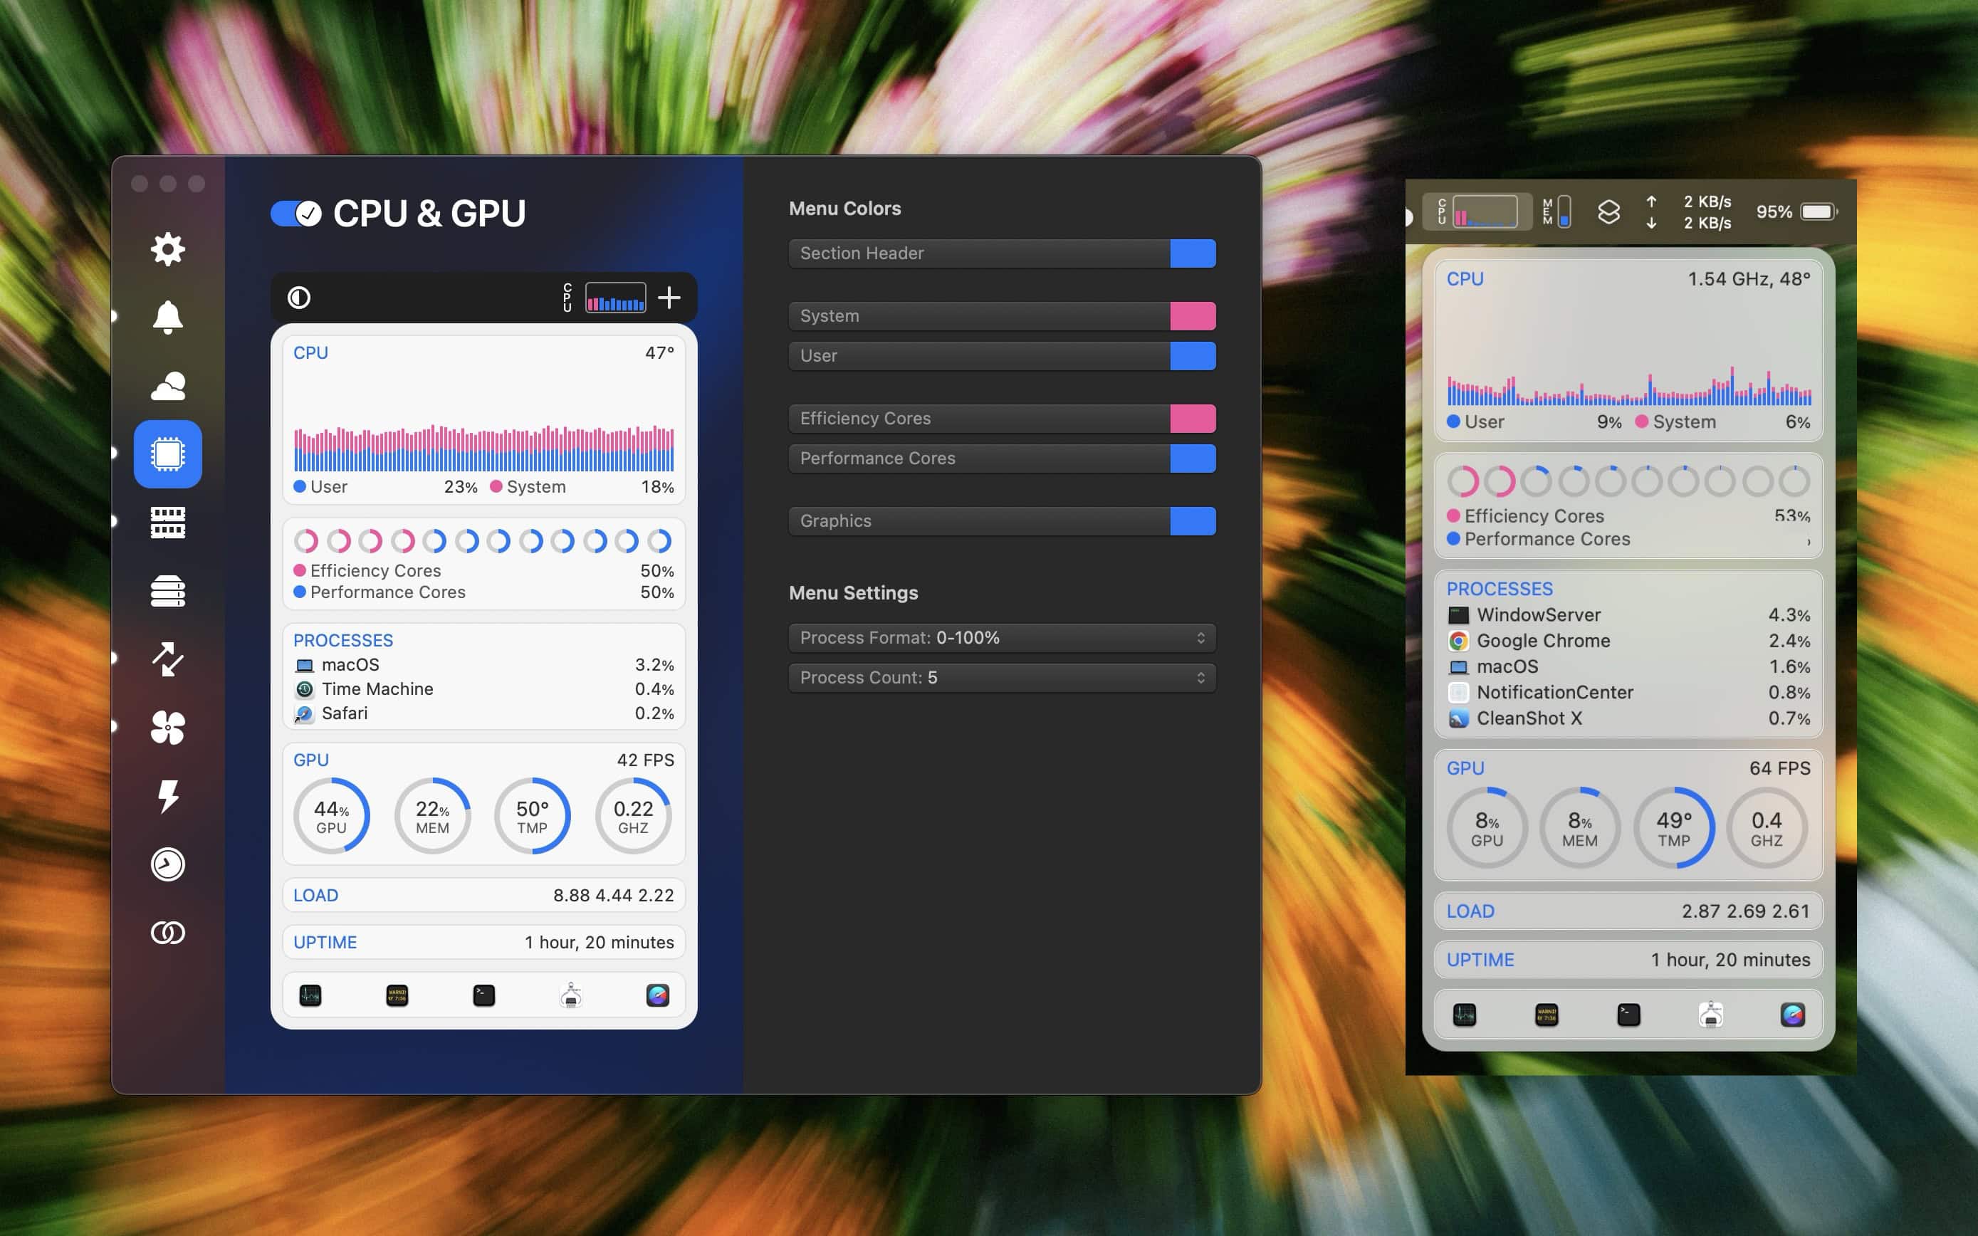Select Battery lightning bolt icon in sidebar
Screen dimensions: 1978x1236
pos(167,796)
